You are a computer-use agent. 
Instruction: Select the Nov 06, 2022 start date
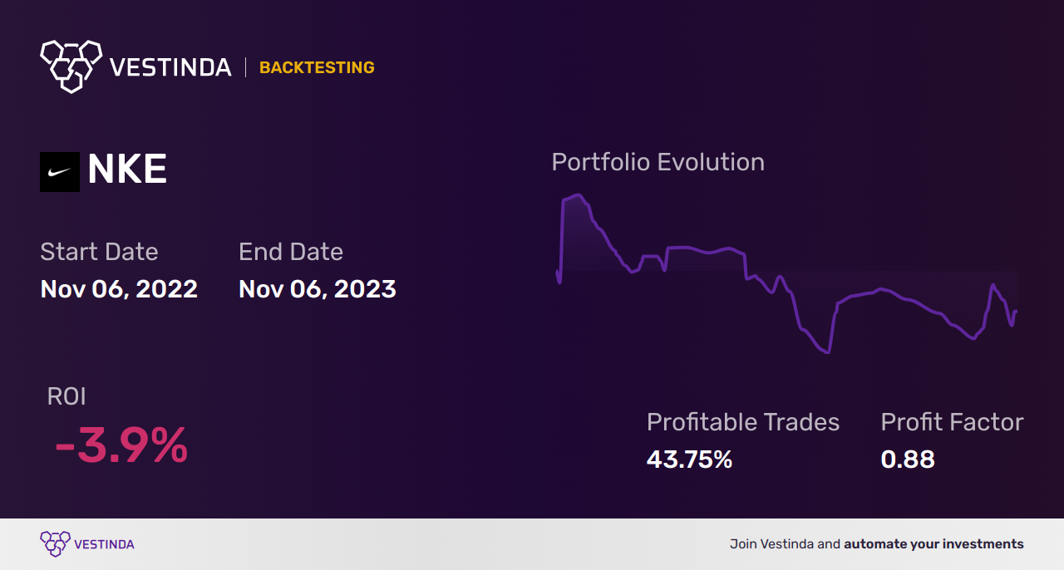click(119, 289)
